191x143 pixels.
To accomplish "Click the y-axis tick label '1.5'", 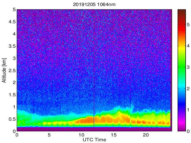I will click(x=12, y=95).
